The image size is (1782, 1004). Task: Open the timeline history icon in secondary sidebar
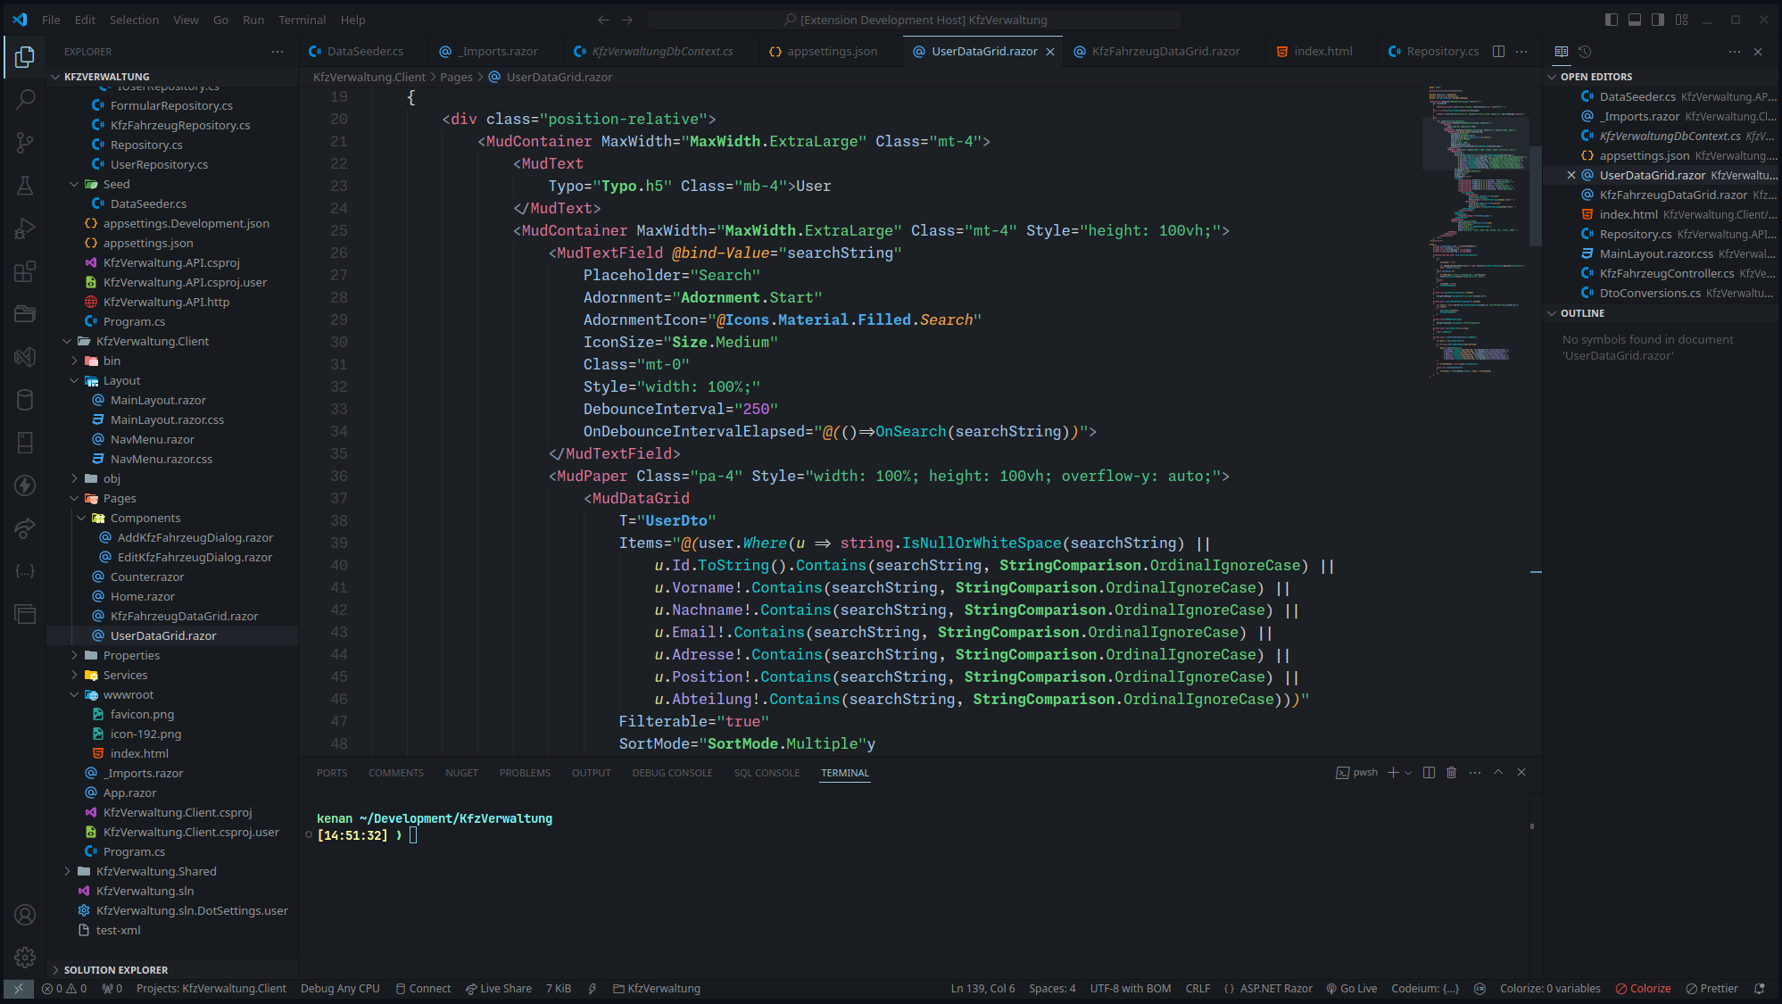point(1585,52)
